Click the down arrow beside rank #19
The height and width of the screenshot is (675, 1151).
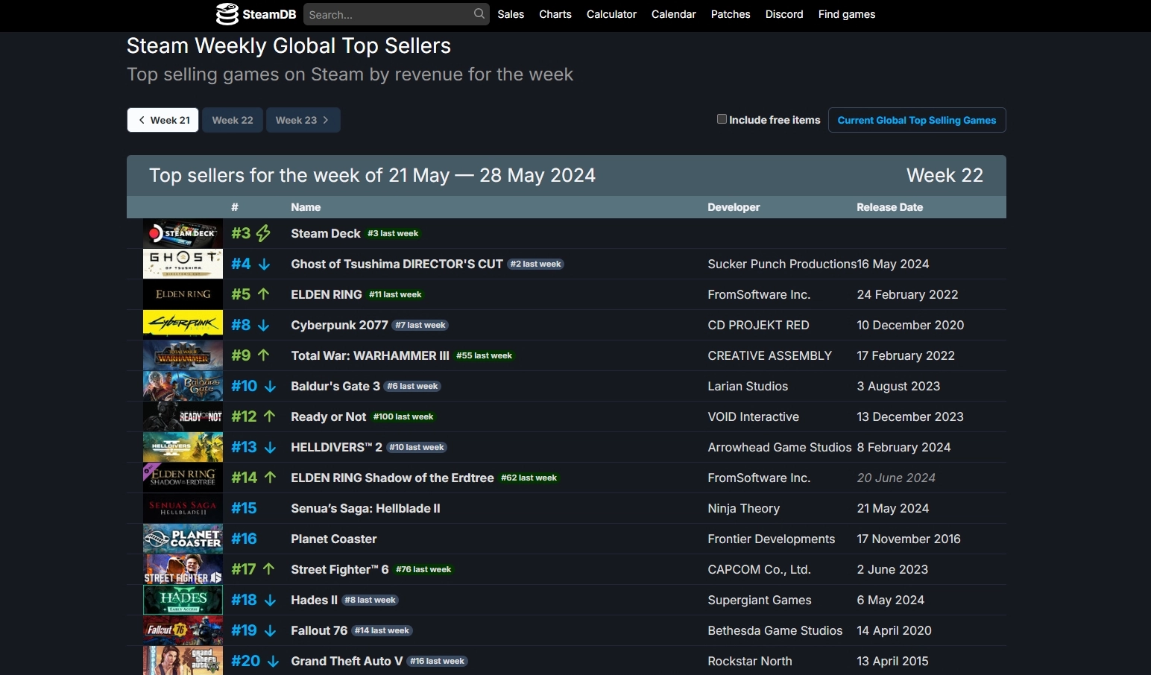[x=270, y=630]
